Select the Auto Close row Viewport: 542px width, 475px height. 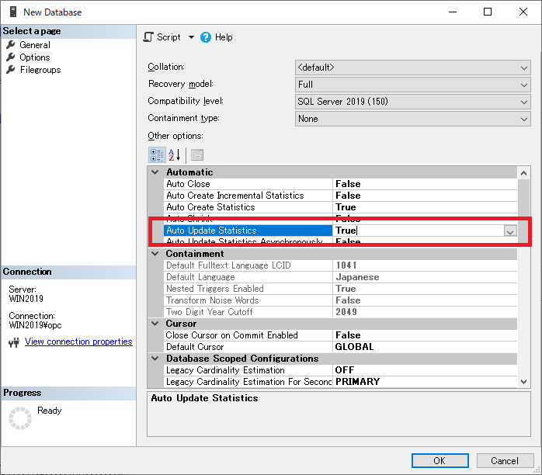pos(340,184)
